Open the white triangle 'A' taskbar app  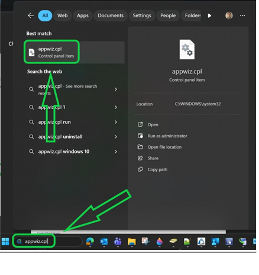(201, 241)
